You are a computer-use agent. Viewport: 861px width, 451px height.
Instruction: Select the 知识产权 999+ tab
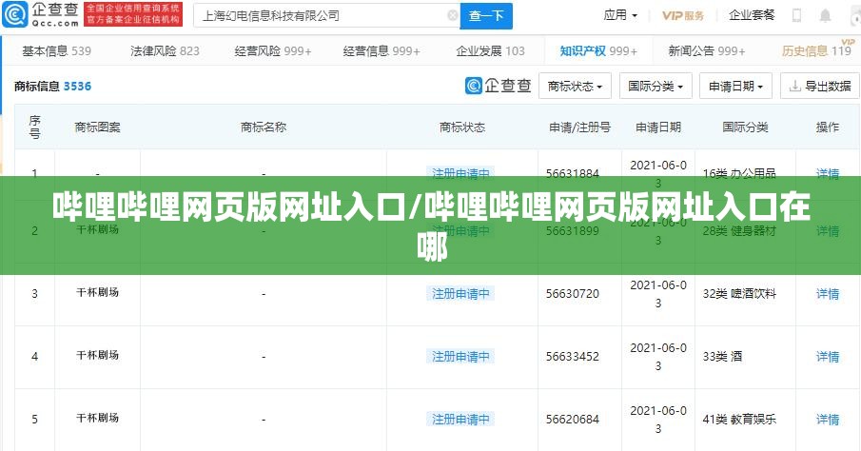[x=598, y=51]
